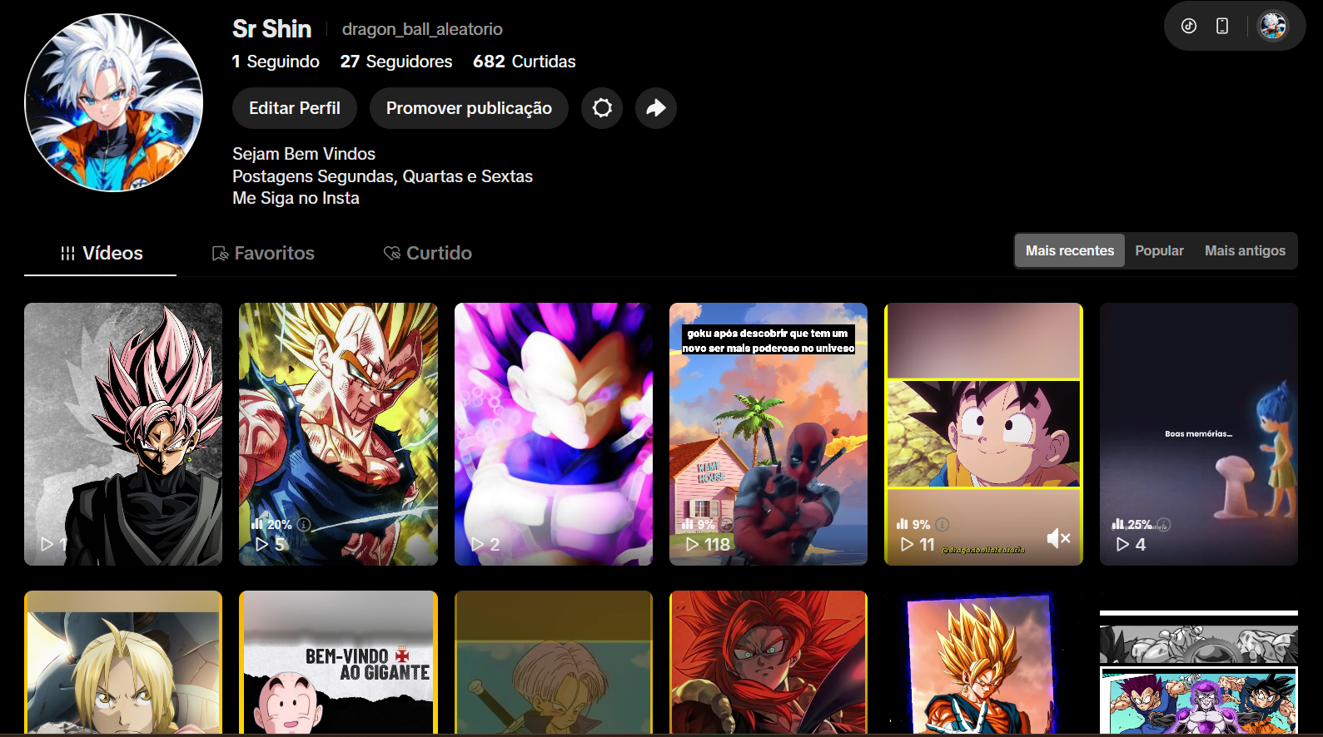Click the info icon beside 9% on the Deadpool video
Viewport: 1323px width, 737px height.
click(x=726, y=524)
